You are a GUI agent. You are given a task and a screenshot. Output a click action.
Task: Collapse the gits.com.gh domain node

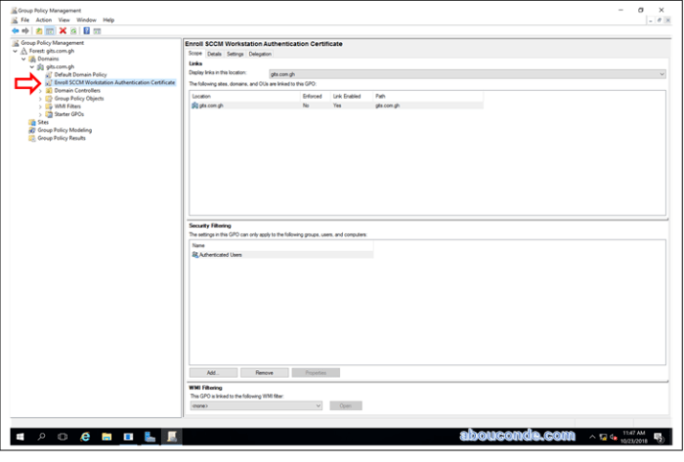coord(32,67)
